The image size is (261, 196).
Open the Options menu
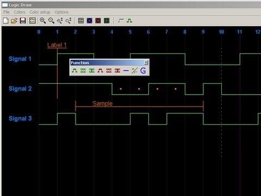[x=61, y=12]
